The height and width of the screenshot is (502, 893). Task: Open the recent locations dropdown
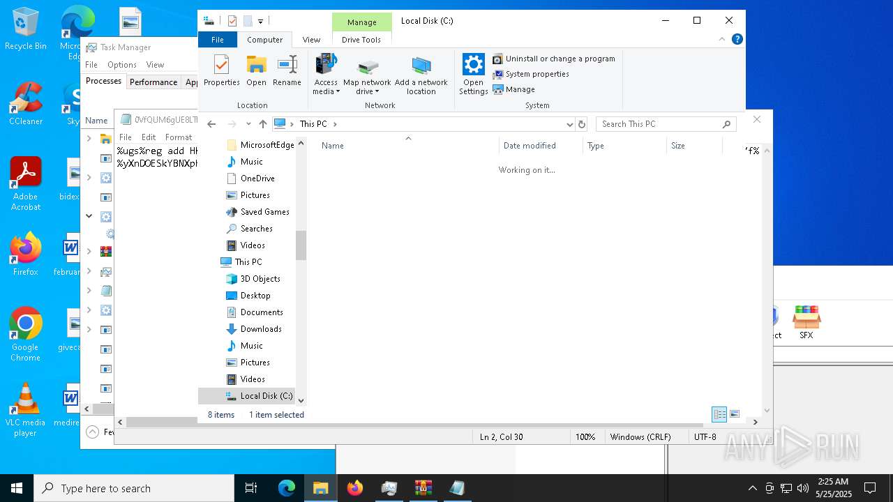248,124
